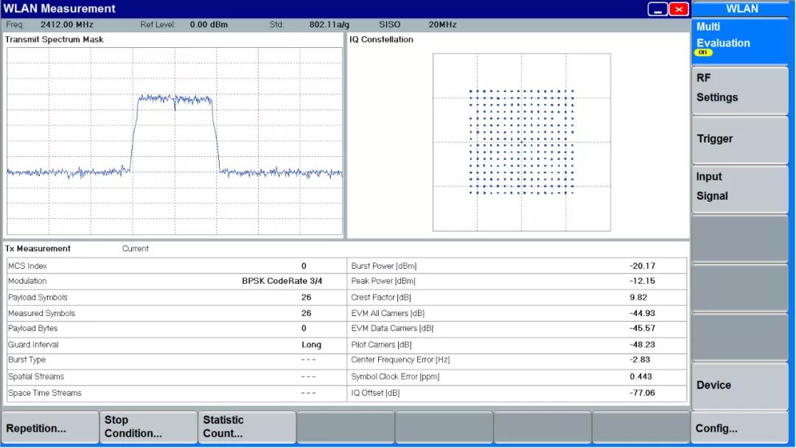This screenshot has height=448, width=796.
Task: Minimize the WLAN Measurement window
Action: coord(658,9)
